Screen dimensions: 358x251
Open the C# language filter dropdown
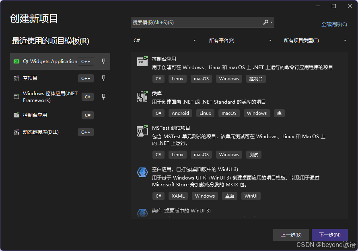pos(165,41)
